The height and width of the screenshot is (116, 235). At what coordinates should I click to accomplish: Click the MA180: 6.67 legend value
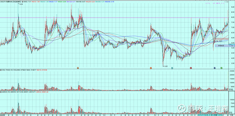pyautogui.click(x=80, y=2)
